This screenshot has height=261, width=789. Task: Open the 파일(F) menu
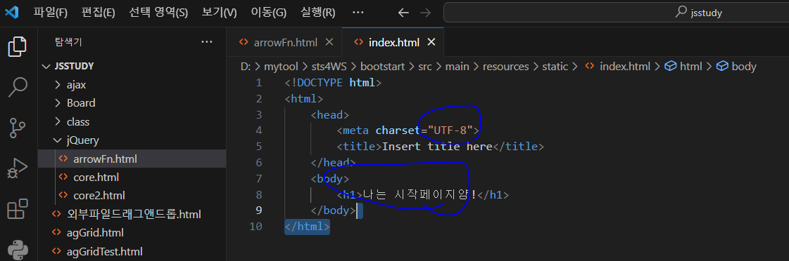coord(50,13)
